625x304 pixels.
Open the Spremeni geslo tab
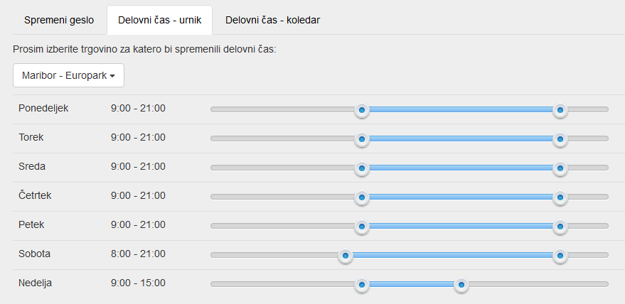59,20
